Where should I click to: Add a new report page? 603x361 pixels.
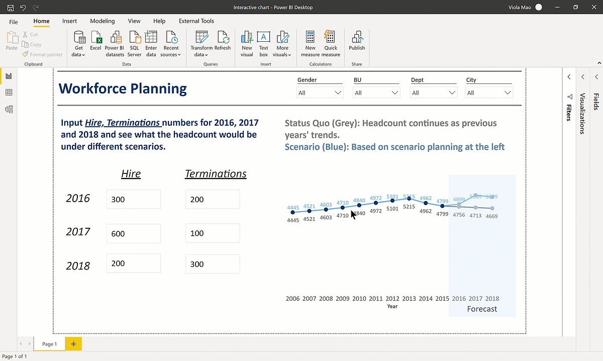[x=73, y=344]
